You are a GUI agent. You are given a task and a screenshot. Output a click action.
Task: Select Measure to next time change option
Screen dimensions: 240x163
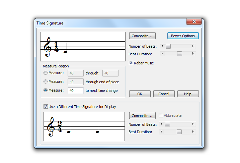click(x=46, y=91)
